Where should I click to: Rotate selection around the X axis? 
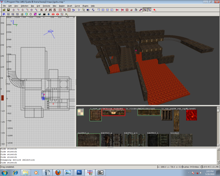[x=18, y=10]
